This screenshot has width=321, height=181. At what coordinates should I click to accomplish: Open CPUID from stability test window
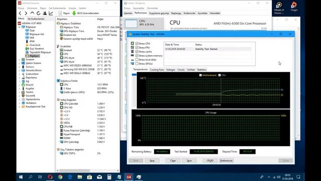[210, 161]
